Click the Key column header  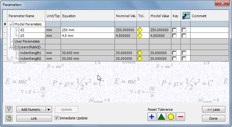coord(176,16)
